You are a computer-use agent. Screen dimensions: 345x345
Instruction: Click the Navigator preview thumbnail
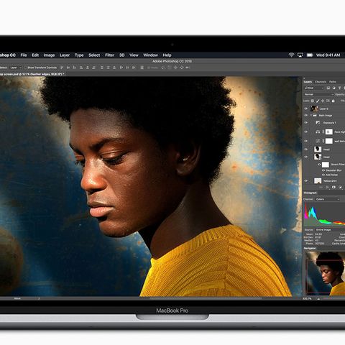point(326,273)
